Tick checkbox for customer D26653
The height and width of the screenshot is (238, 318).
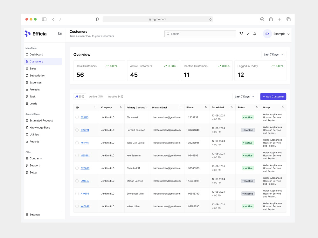77,168
